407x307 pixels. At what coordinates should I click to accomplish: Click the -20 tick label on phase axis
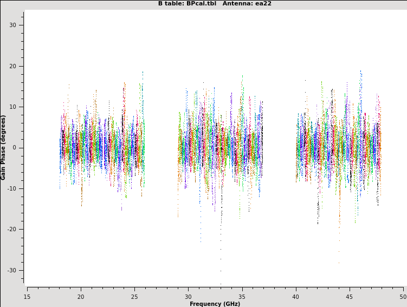(x=12, y=229)
